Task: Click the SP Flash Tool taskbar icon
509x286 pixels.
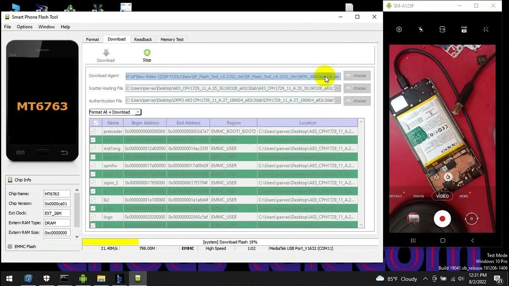Action: (138, 278)
